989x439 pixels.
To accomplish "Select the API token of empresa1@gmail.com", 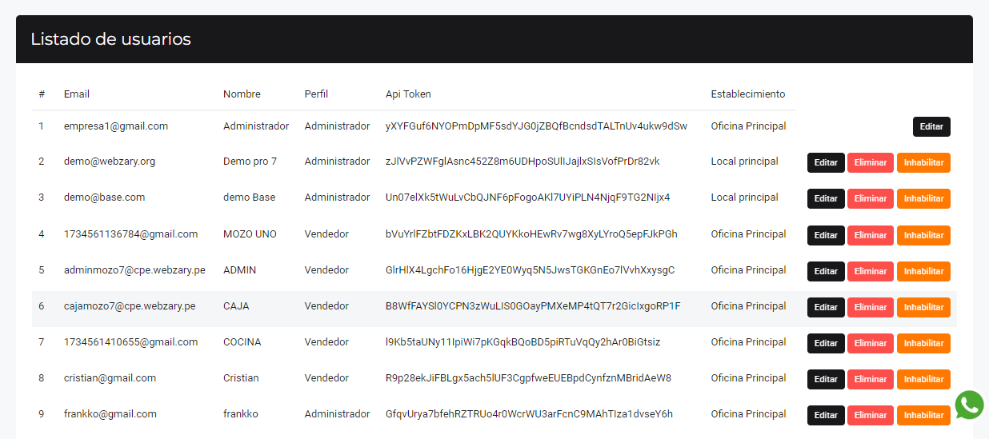I will (536, 126).
